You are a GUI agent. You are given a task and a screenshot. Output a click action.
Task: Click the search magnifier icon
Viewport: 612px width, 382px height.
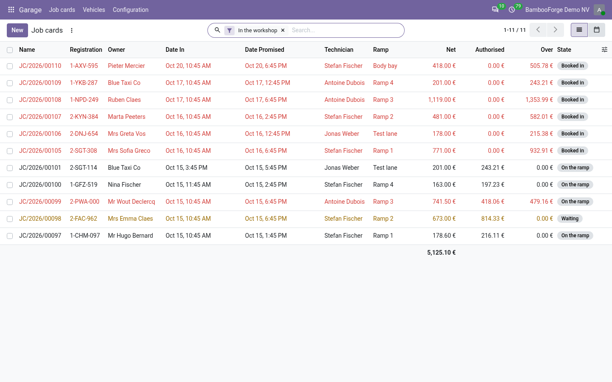pyautogui.click(x=217, y=30)
